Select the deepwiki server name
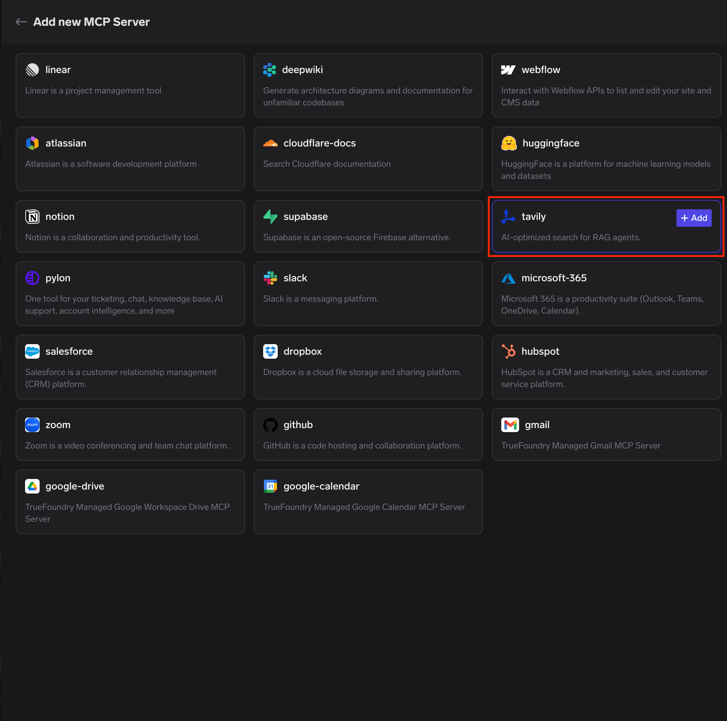Viewport: 727px width, 721px height. (x=302, y=69)
